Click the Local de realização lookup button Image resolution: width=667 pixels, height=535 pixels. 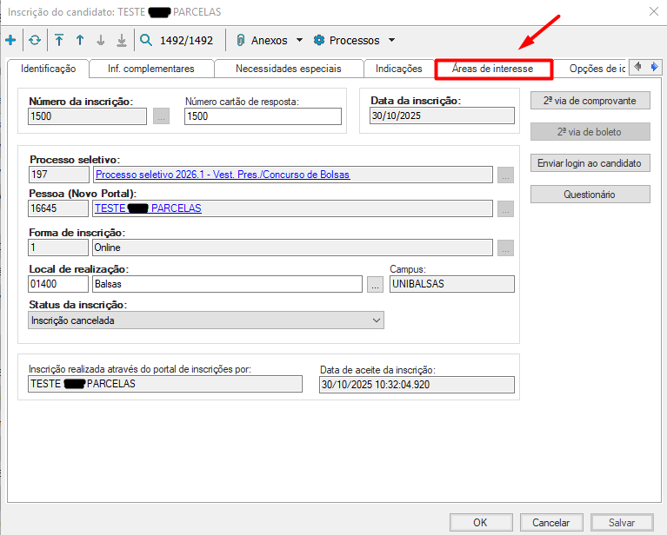(x=375, y=284)
